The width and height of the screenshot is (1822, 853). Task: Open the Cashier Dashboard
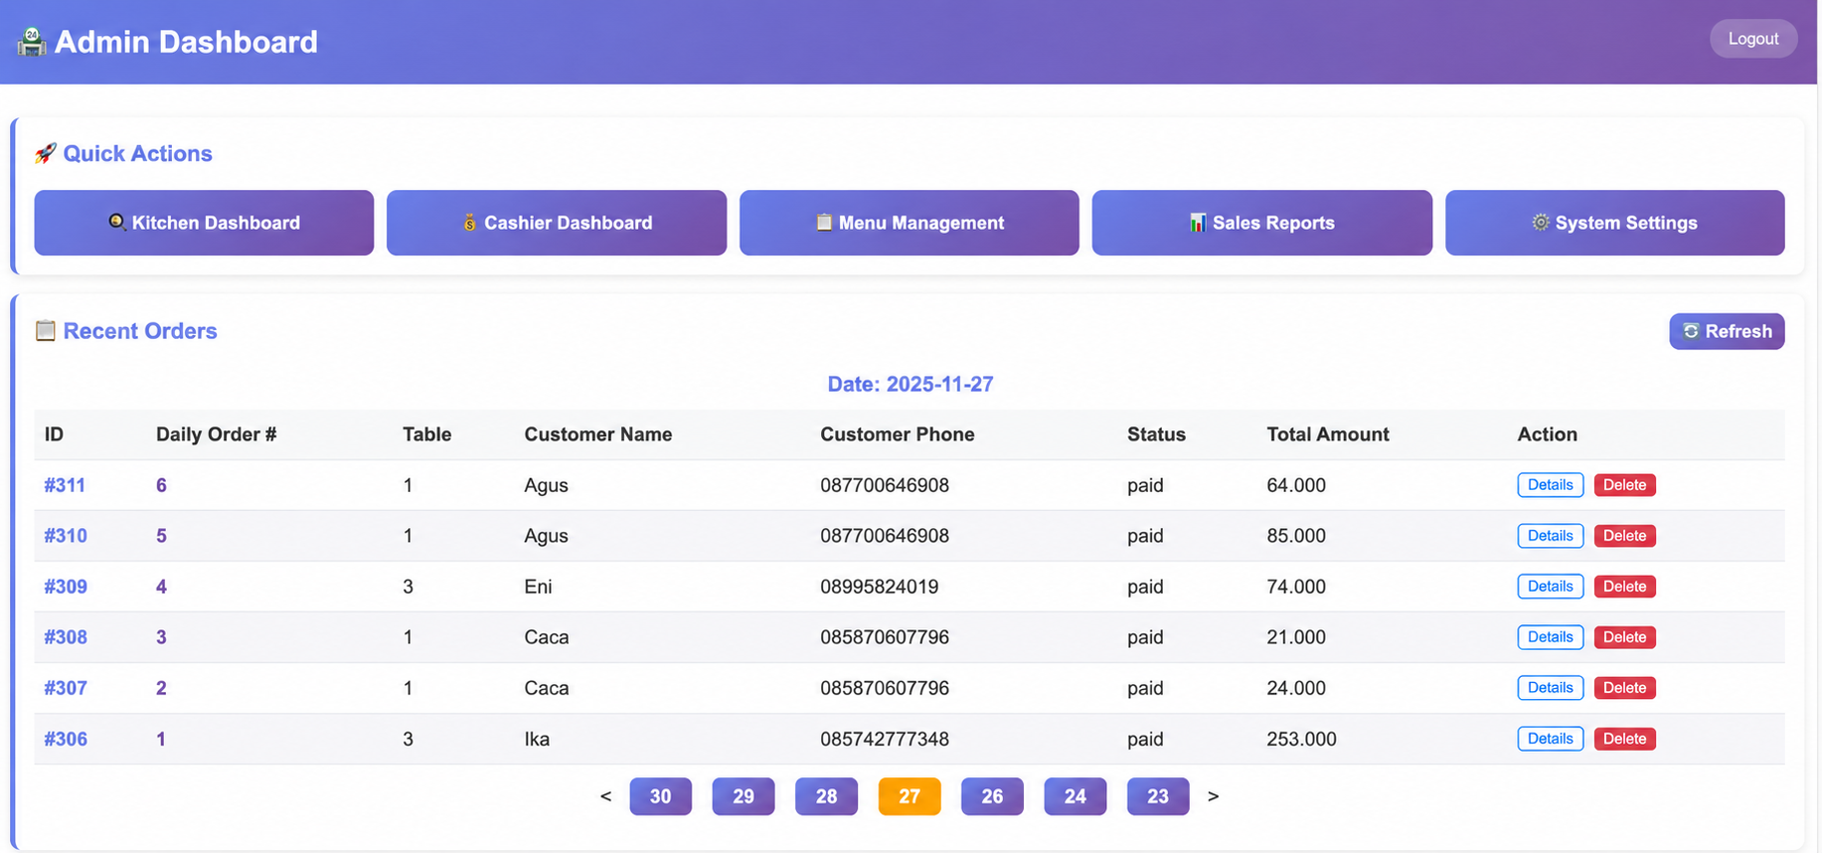coord(557,223)
